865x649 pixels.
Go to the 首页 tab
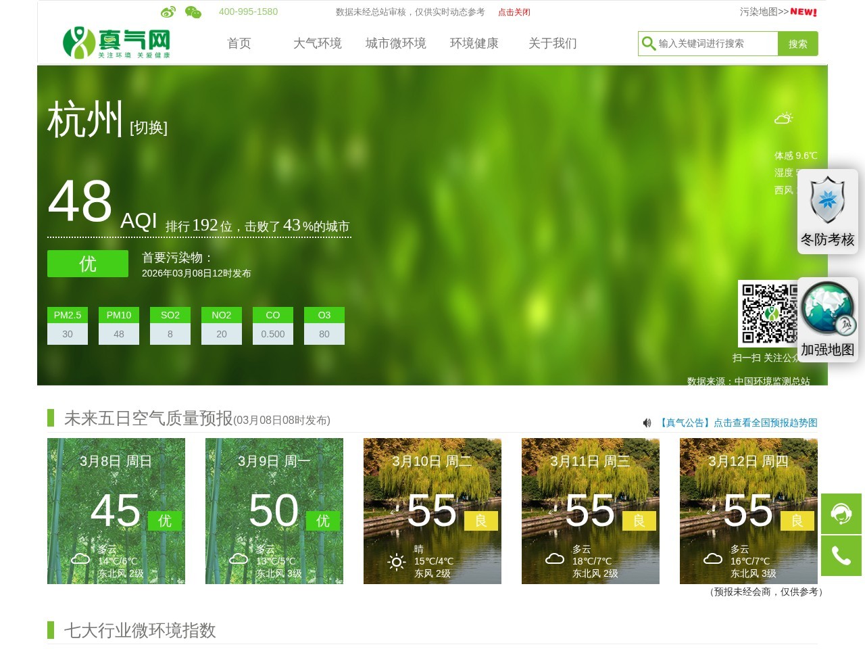pos(239,43)
